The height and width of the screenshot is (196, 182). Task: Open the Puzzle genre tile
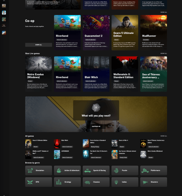click(125, 170)
